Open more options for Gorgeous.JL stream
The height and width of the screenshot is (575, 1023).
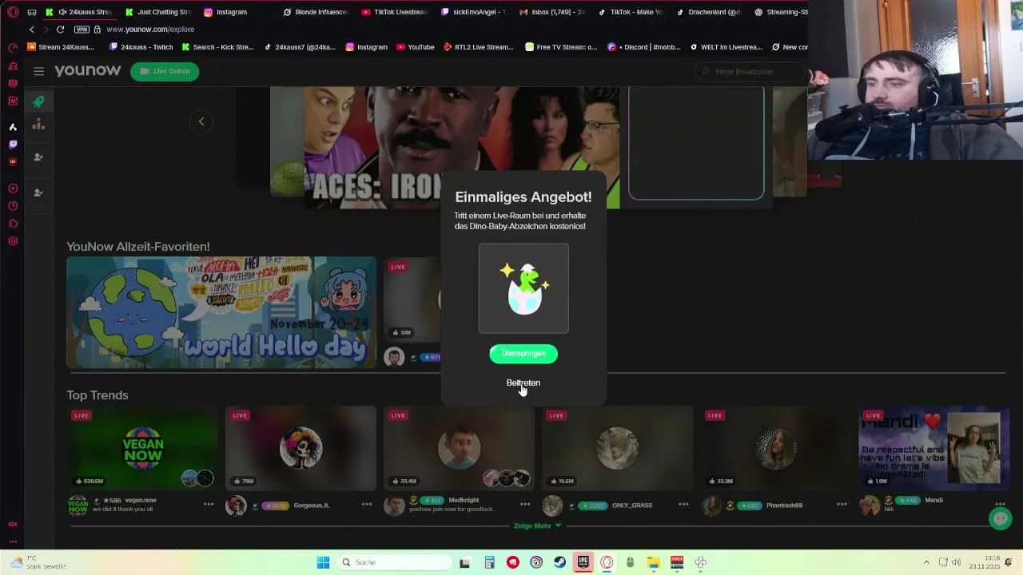[x=367, y=505]
